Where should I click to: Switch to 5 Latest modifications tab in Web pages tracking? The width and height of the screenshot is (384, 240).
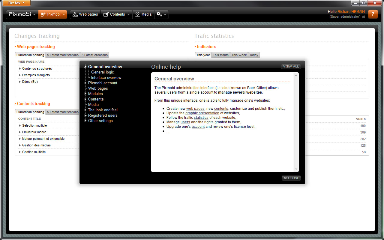click(x=63, y=55)
